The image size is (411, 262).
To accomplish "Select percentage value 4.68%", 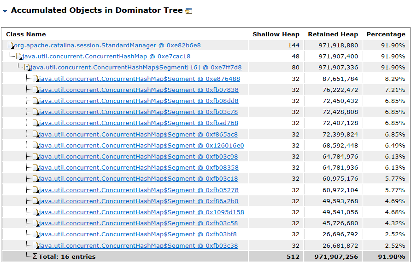I will pyautogui.click(x=395, y=212).
